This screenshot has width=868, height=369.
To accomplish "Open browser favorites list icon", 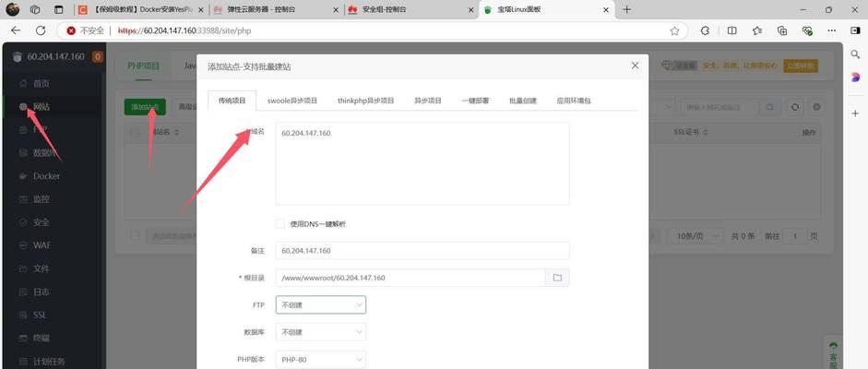I will [757, 31].
